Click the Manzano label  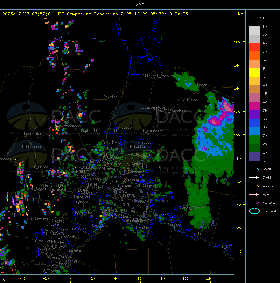pos(28,263)
